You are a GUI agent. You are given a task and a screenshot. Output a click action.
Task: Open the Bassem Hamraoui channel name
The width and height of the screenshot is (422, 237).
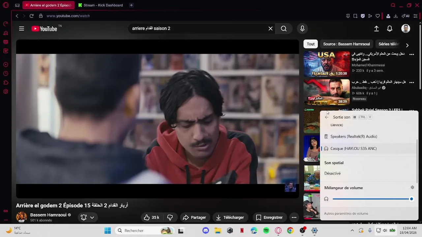[x=48, y=215]
